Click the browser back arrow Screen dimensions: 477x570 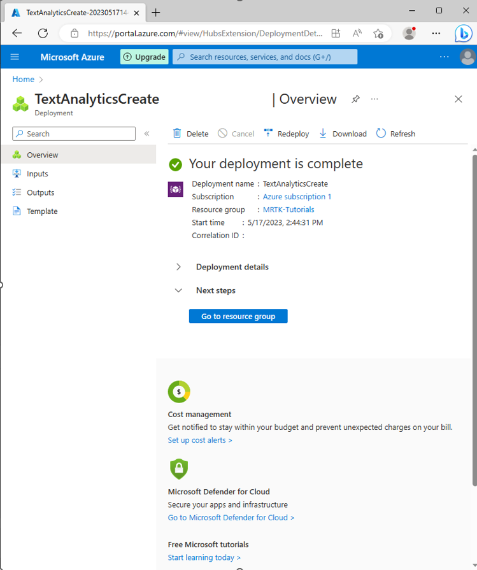(x=17, y=34)
